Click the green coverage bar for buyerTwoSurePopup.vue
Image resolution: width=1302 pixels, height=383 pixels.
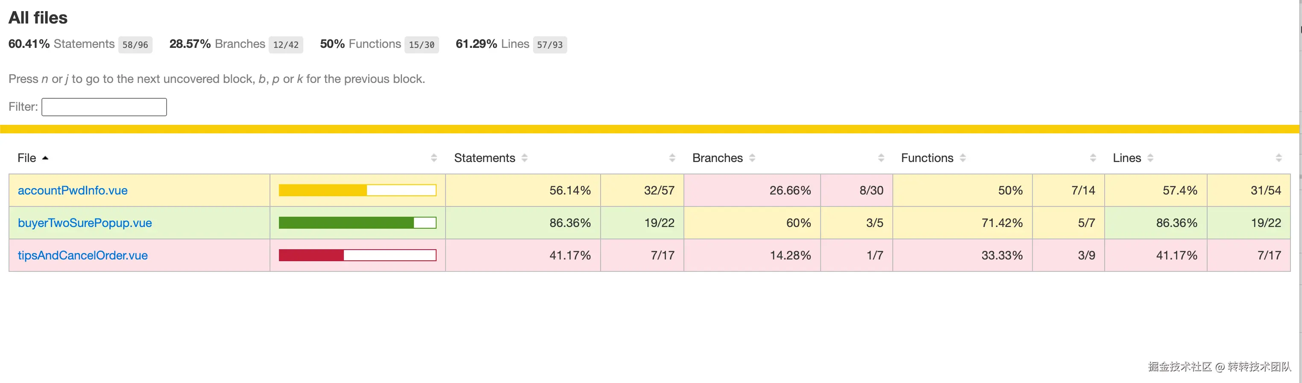358,223
